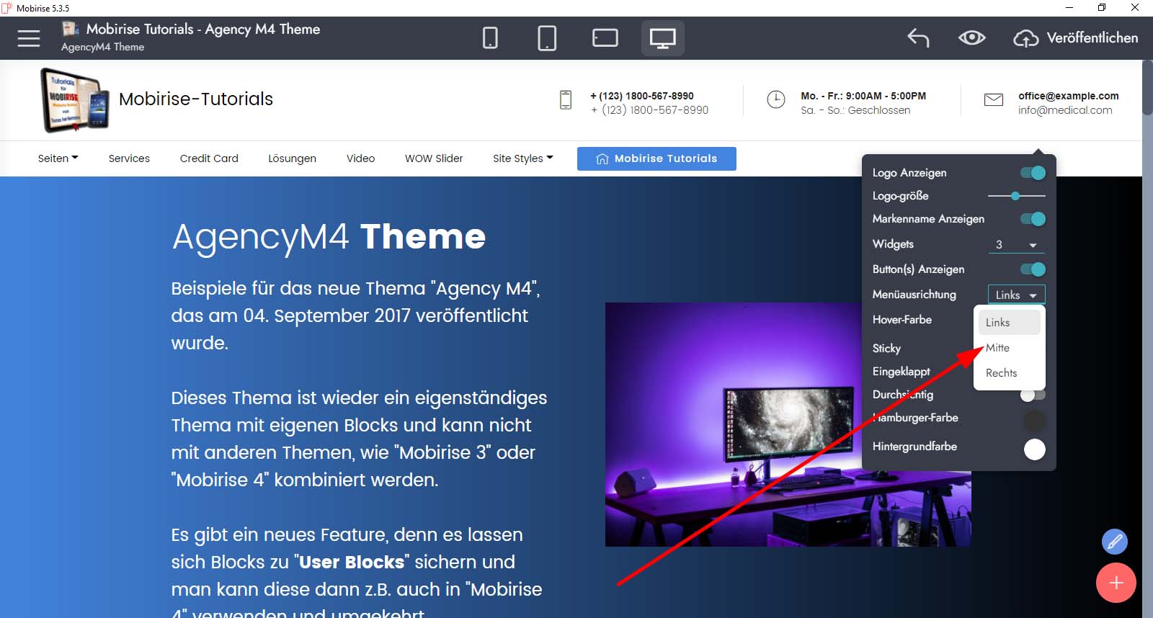Open the Lösungen menu item
The image size is (1153, 618).
(292, 158)
